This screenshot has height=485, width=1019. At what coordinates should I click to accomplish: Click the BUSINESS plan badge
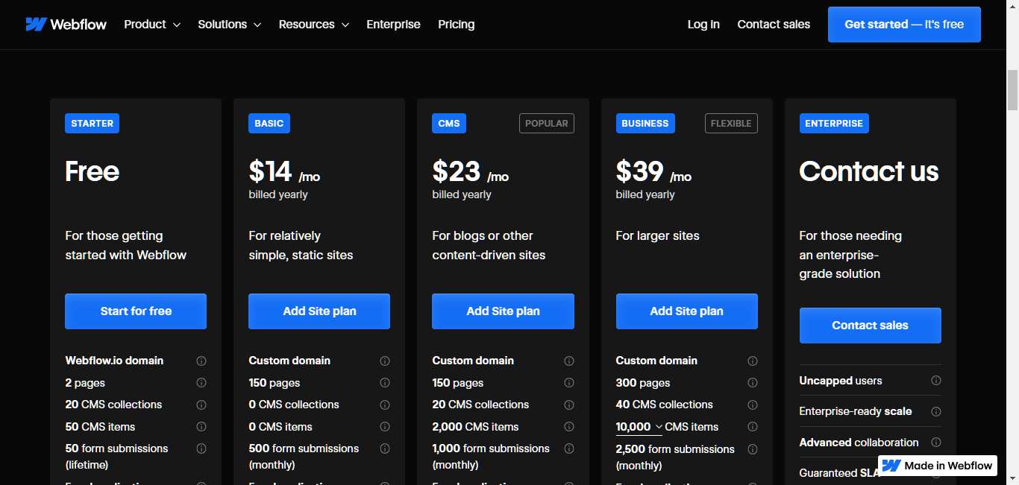[x=645, y=124]
